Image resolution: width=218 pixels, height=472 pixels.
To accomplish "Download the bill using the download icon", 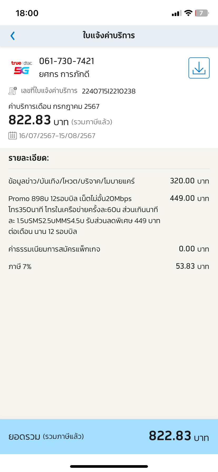I will coord(199,68).
